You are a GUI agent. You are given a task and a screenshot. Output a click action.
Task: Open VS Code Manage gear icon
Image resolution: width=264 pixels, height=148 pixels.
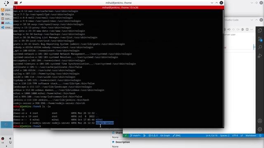(x=260, y=129)
